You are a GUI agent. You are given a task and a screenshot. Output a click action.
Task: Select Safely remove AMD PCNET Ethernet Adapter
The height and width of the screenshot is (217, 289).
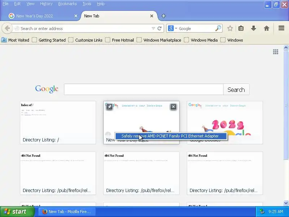(x=171, y=136)
